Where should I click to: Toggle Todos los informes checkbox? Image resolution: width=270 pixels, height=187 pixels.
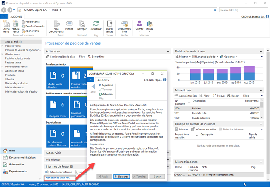(x=220, y=129)
